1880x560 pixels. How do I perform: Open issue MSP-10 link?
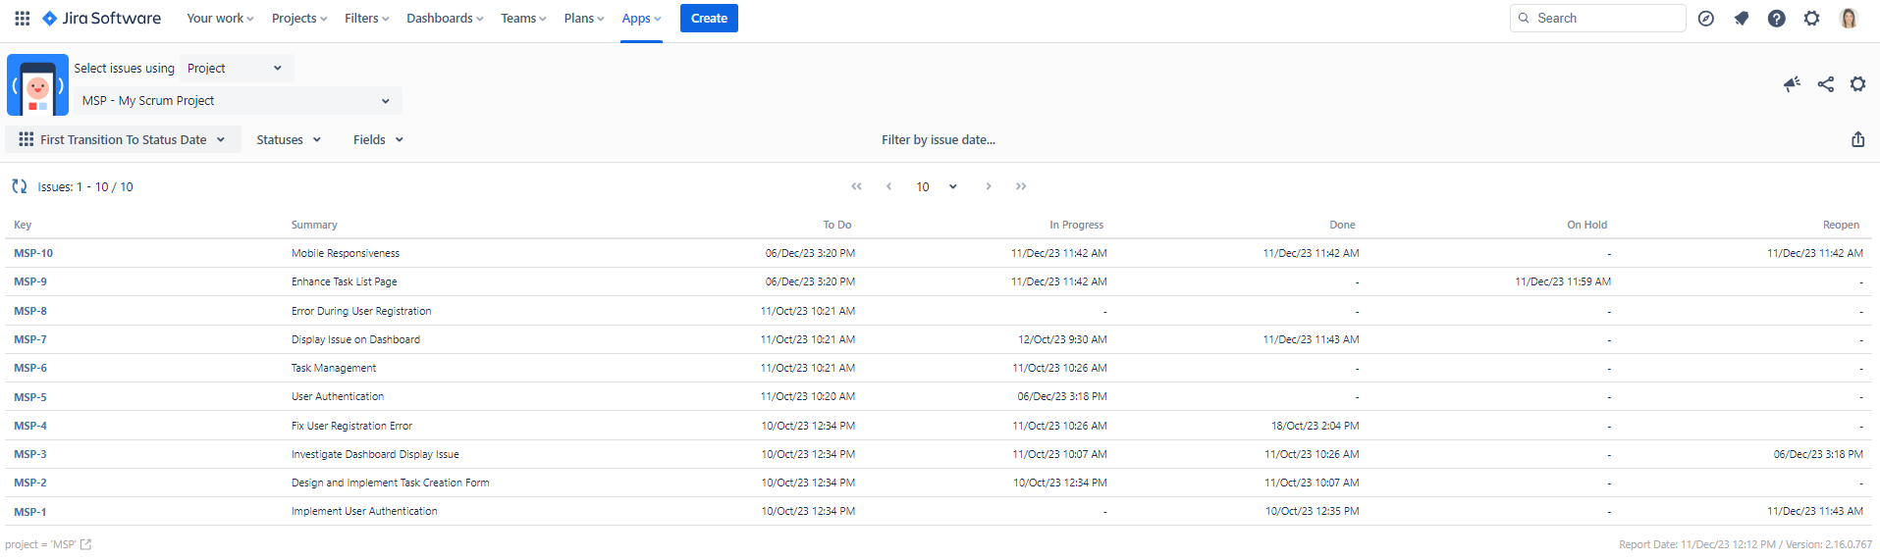33,253
